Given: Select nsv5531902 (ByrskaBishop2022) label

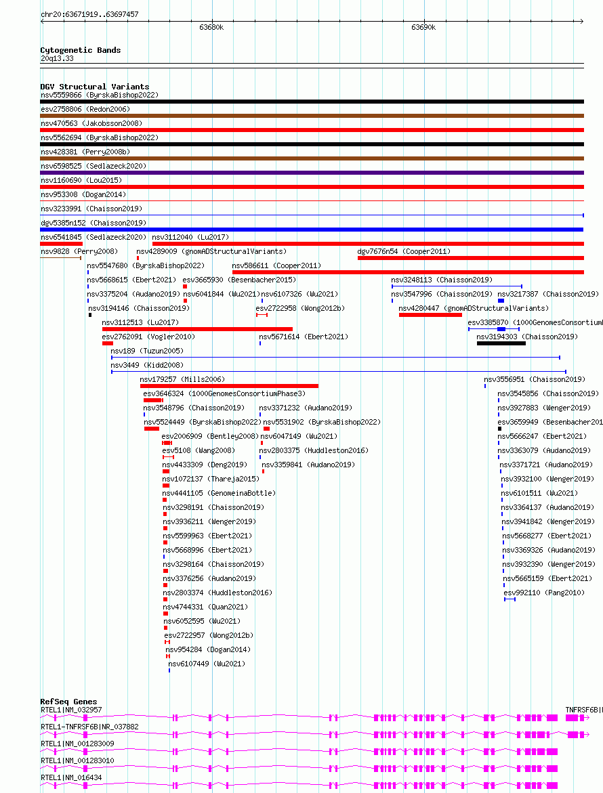Looking at the screenshot, I should tap(323, 422).
